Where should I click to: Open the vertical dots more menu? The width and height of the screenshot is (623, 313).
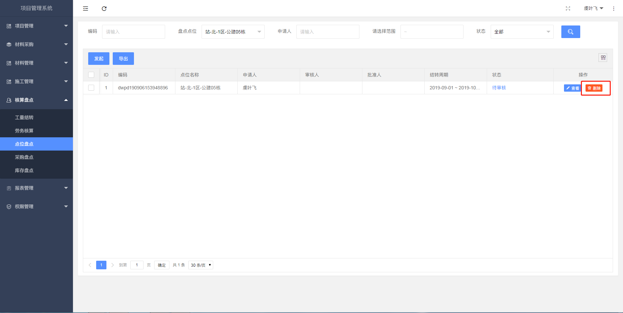(x=614, y=9)
